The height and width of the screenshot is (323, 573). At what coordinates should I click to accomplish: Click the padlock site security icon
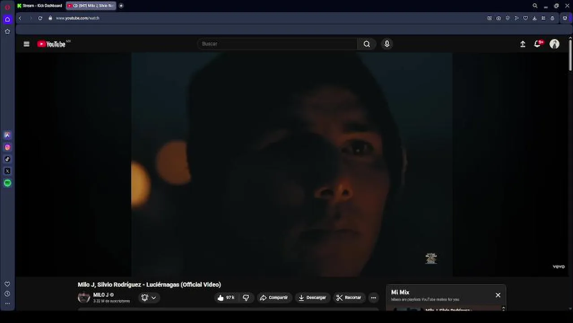[x=50, y=18]
